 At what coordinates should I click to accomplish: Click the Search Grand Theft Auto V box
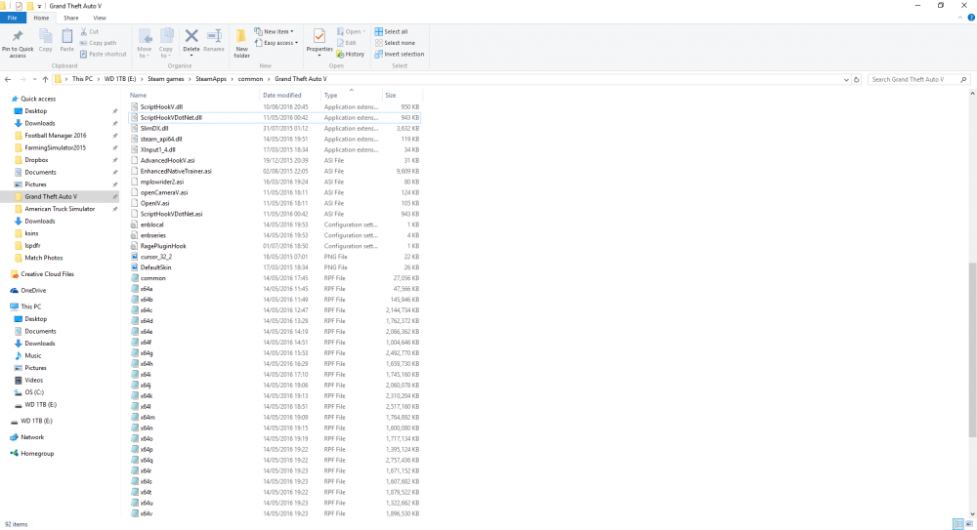click(917, 80)
